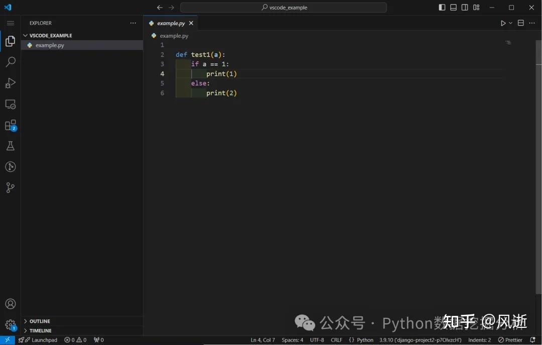Click the vscode_example command center search box
542x345 pixels.
coord(284,8)
